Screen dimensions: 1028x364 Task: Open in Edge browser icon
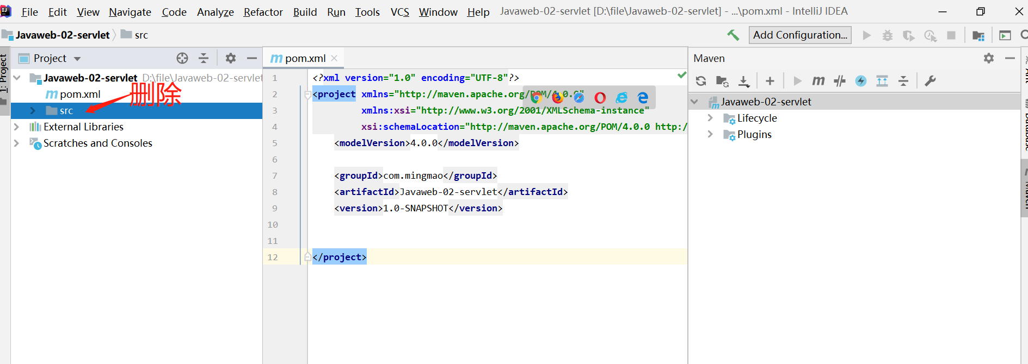coord(643,97)
